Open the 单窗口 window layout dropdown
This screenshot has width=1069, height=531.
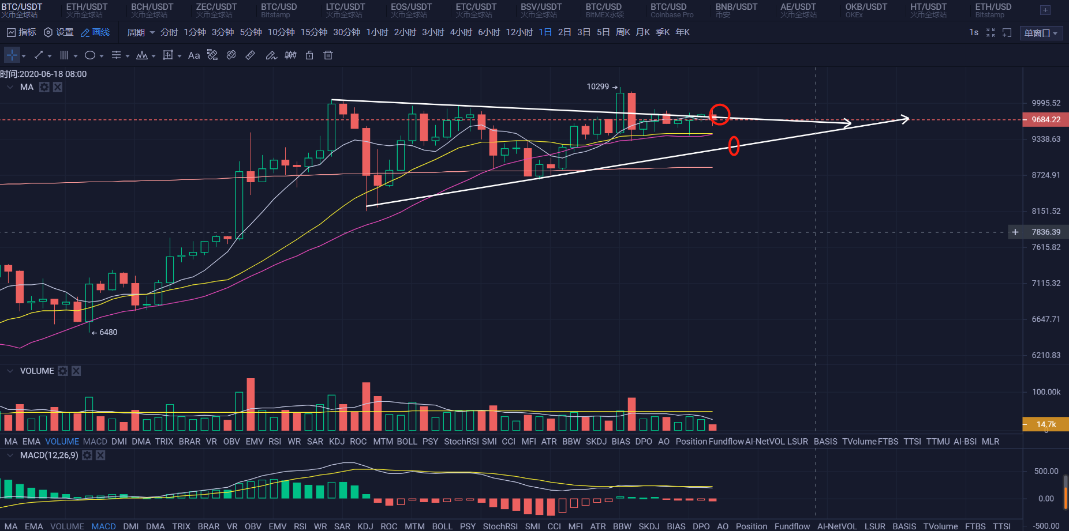[1041, 33]
